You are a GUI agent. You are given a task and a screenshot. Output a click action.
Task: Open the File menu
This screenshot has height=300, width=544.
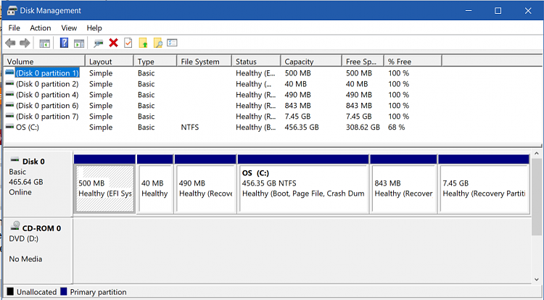[15, 28]
